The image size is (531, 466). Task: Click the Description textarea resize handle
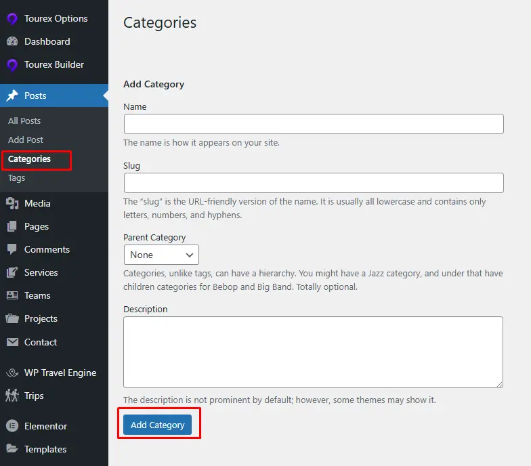click(500, 385)
